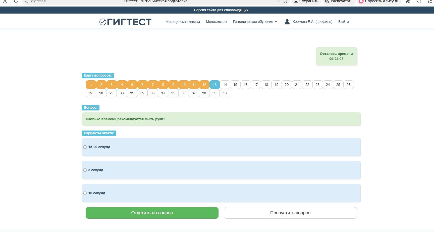
Task: Click the shield icon beside gigtest.ru
Action: pyautogui.click(x=26, y=1)
